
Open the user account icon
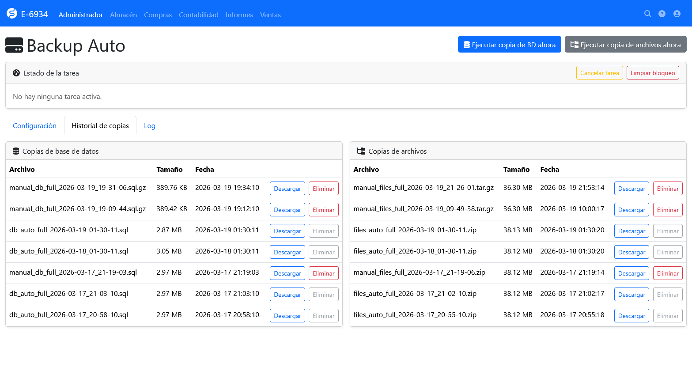click(677, 14)
